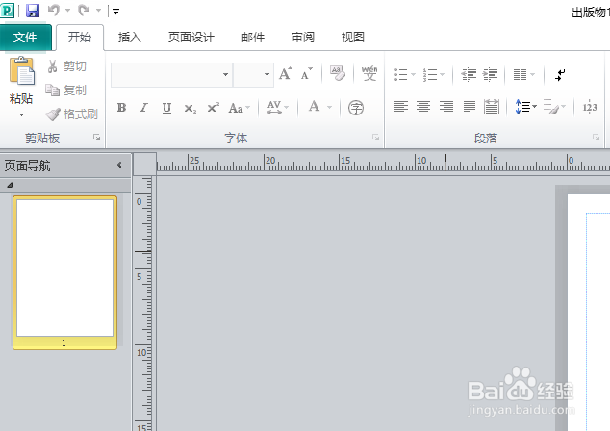Switch to the 插入 (Insert) tab

point(130,38)
